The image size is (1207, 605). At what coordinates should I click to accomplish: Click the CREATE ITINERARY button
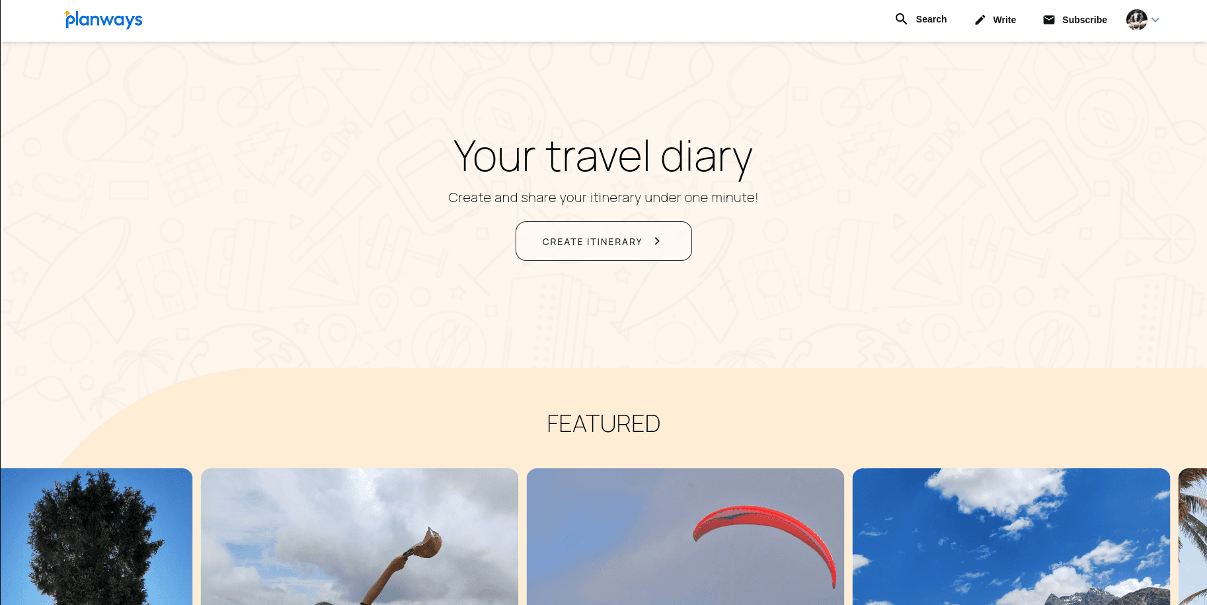pyautogui.click(x=603, y=241)
